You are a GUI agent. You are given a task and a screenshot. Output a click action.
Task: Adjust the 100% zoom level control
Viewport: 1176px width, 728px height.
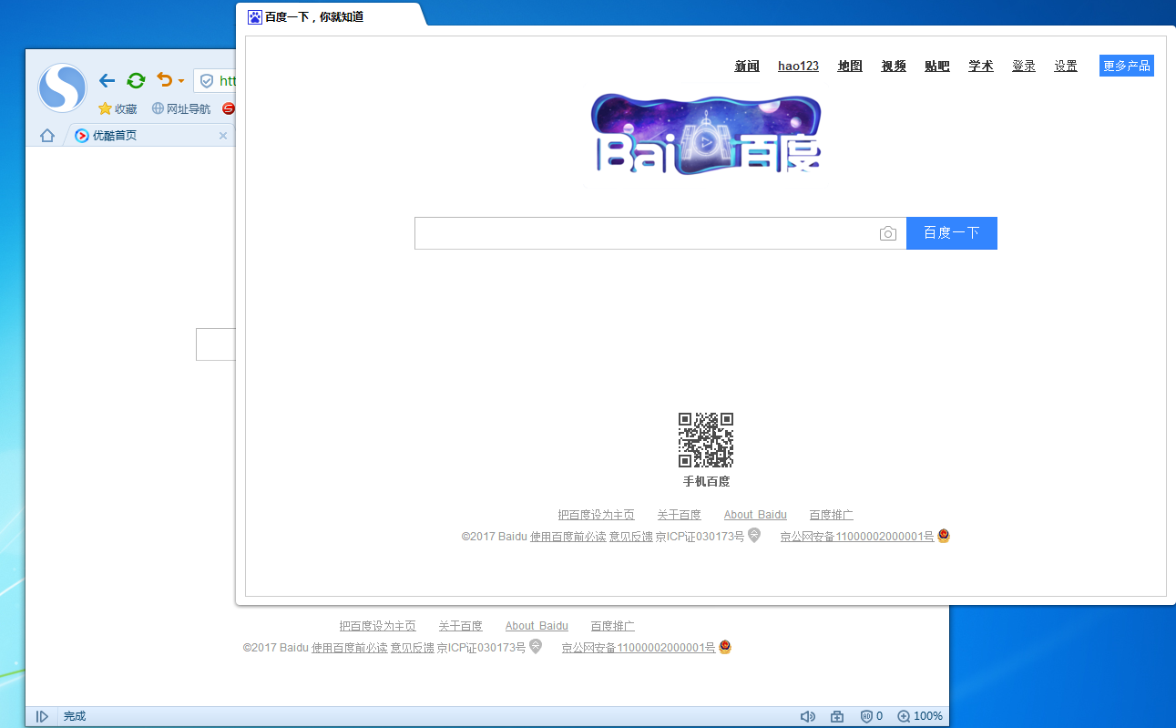(x=920, y=715)
